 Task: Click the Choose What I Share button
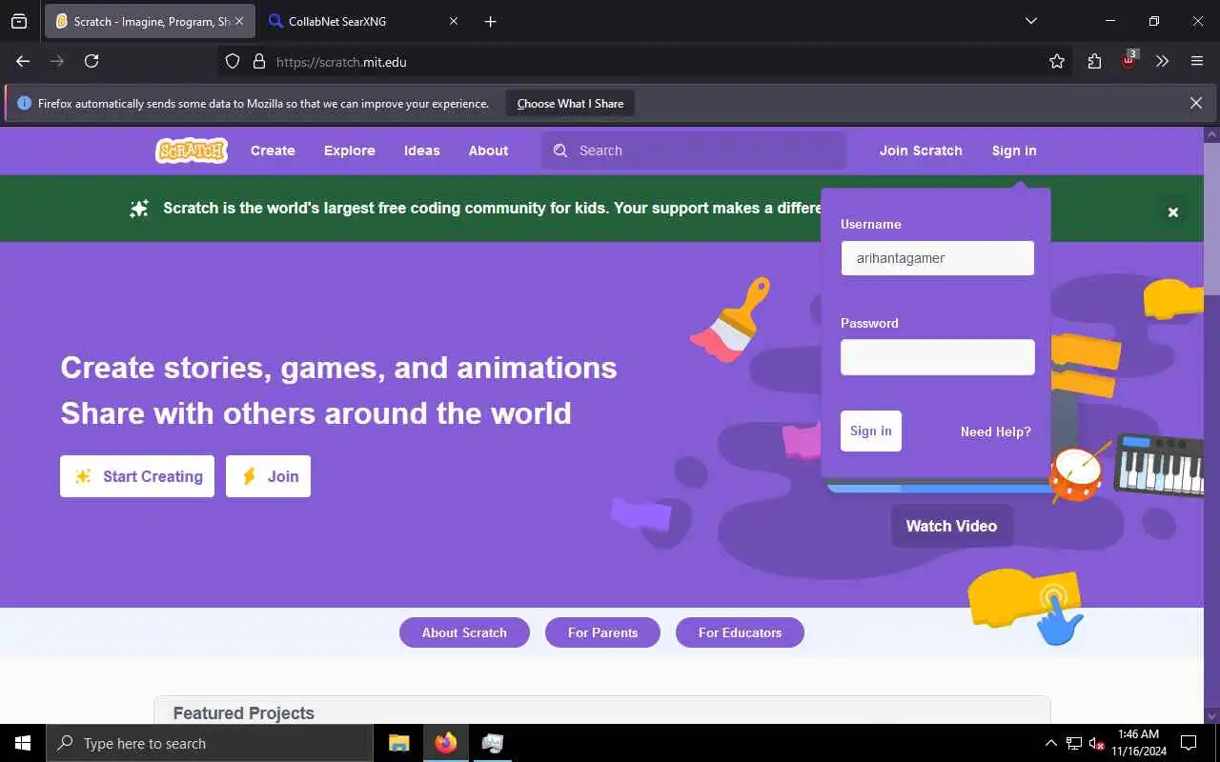[570, 104]
